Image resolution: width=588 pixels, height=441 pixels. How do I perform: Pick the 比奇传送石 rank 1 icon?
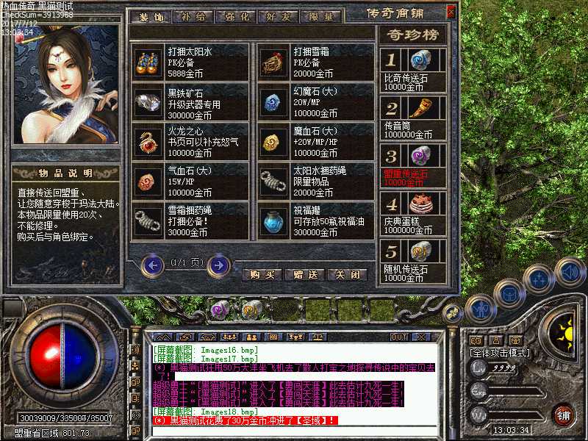(420, 60)
